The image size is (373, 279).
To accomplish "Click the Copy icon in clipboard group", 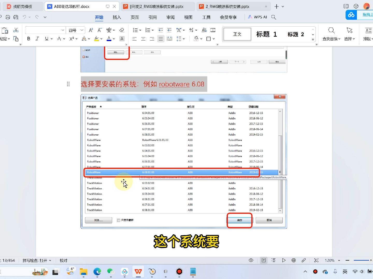I will pos(16,39).
